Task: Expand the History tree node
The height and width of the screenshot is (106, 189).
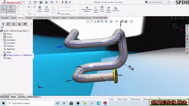Action: tap(1, 34)
